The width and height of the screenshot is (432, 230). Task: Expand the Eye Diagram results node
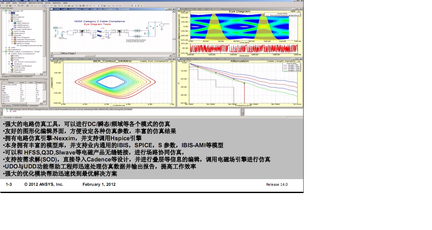(x=12, y=38)
